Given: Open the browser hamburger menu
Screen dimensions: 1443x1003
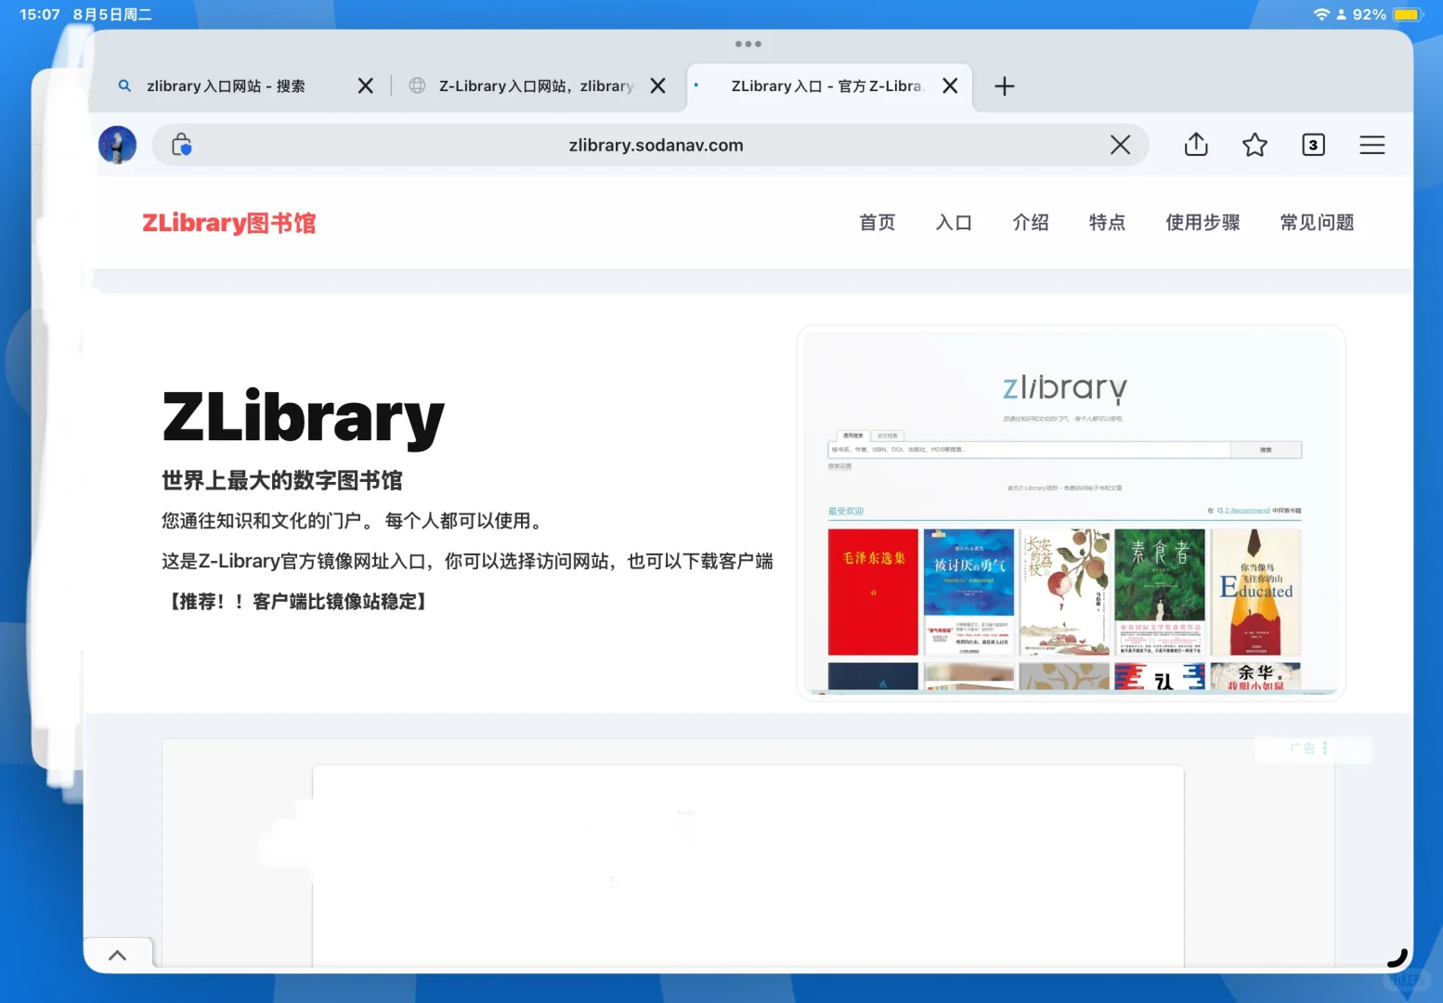Looking at the screenshot, I should [x=1371, y=145].
